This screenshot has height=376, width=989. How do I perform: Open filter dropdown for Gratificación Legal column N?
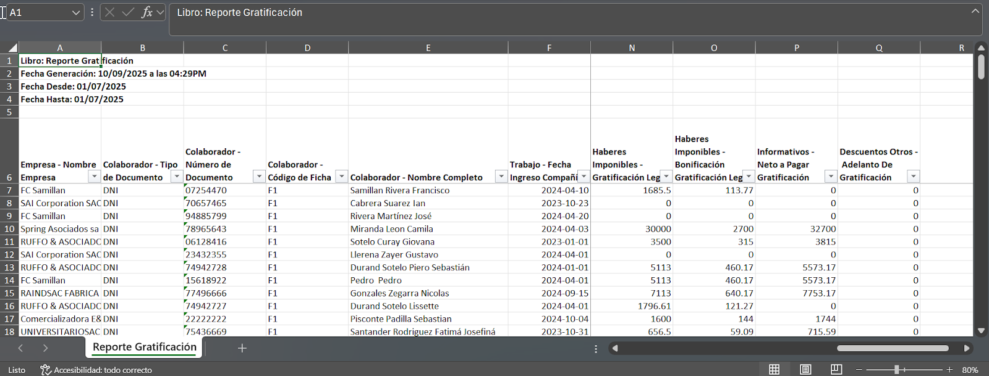pos(666,177)
